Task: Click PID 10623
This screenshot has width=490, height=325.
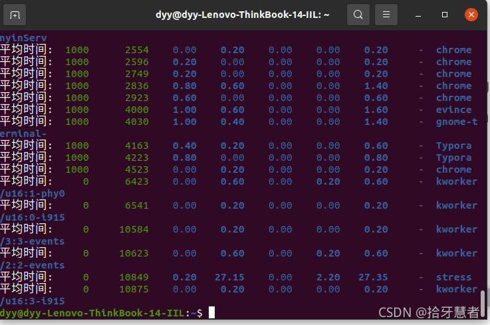Action: pyautogui.click(x=134, y=253)
